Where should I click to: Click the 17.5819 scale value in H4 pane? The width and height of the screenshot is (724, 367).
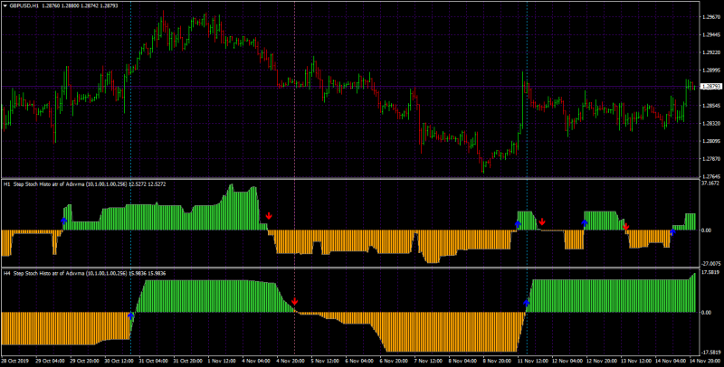pyautogui.click(x=711, y=272)
